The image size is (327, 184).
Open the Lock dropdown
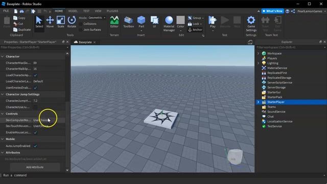[195, 24]
